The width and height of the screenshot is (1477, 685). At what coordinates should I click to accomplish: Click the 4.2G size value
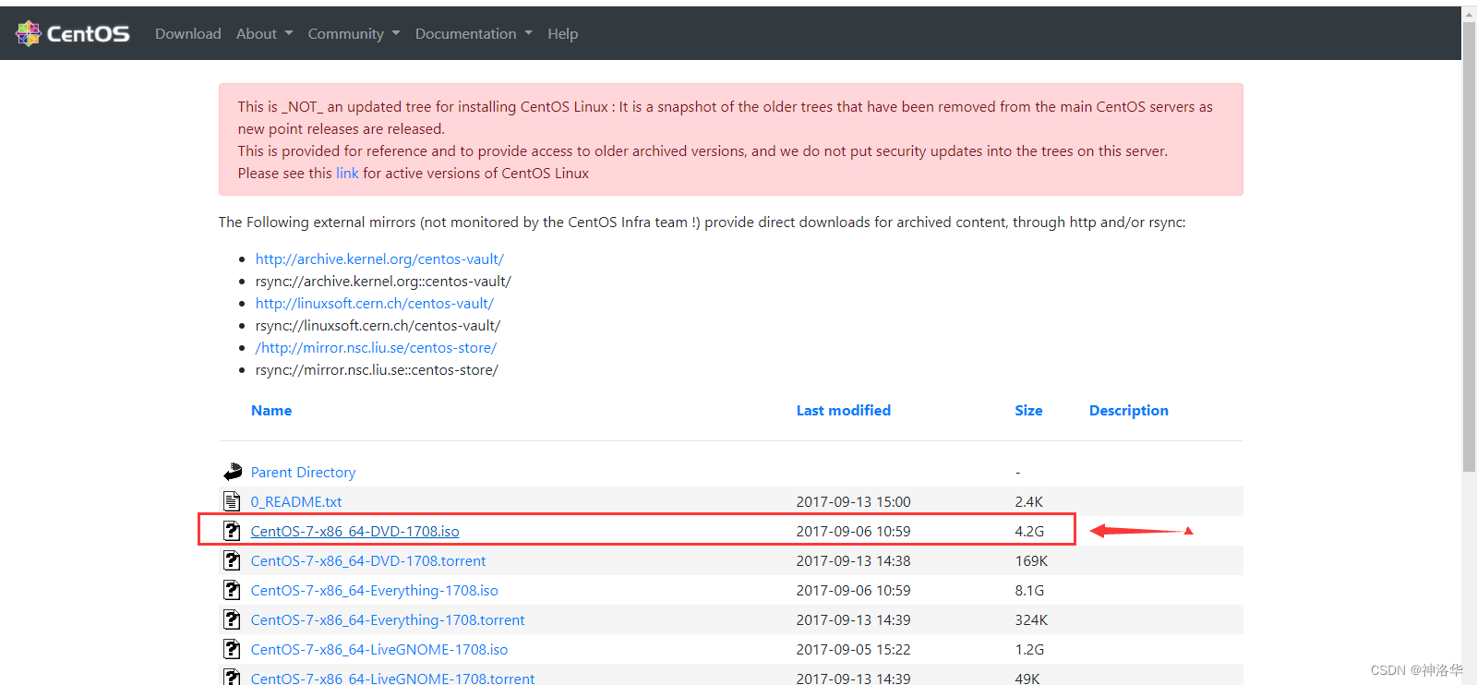tap(1029, 531)
